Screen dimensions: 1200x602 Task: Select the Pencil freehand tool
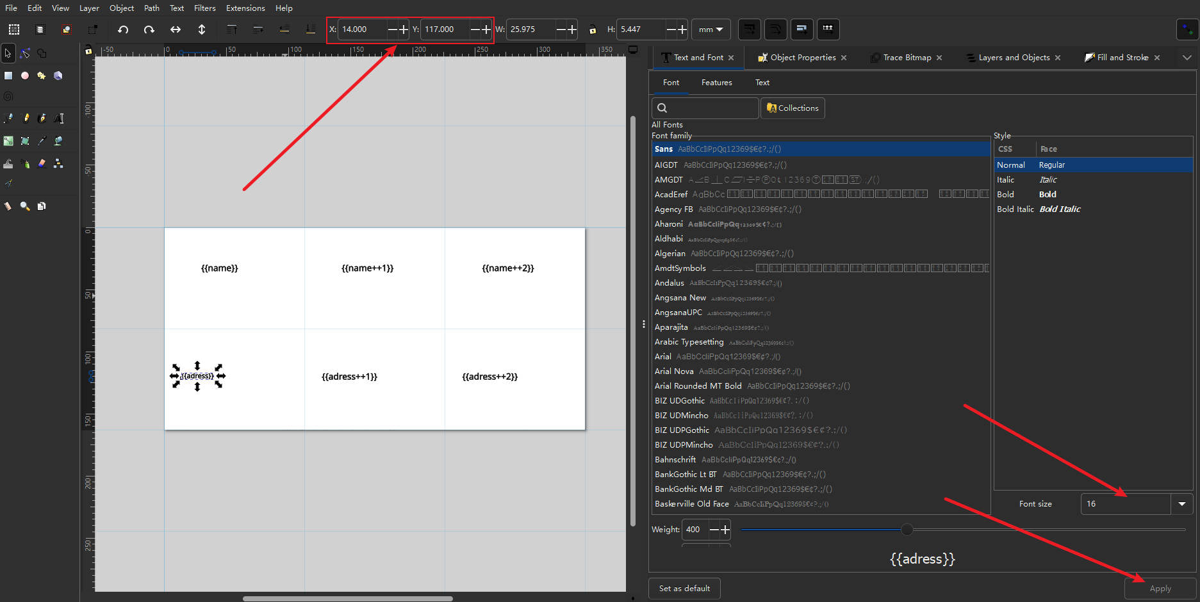pos(8,118)
